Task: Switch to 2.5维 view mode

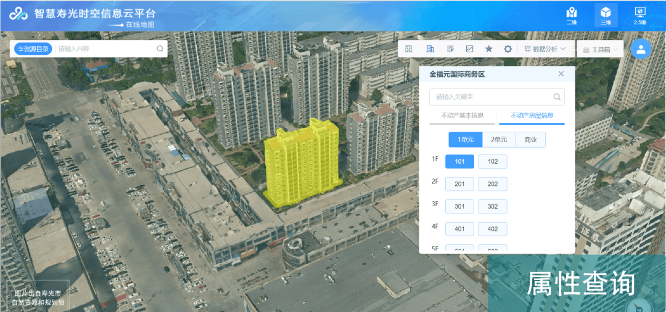Action: (x=640, y=15)
